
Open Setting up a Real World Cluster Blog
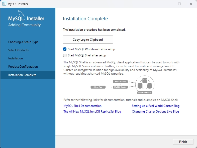pyautogui.click(x=156, y=106)
